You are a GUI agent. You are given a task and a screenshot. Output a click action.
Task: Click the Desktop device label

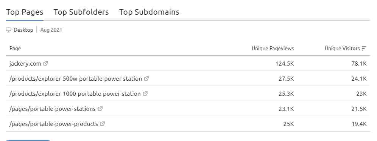coord(23,30)
